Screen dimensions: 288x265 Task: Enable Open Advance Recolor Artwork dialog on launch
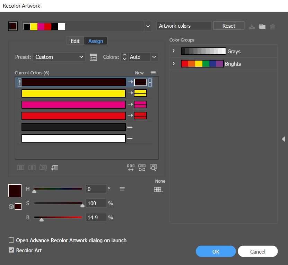[11, 240]
